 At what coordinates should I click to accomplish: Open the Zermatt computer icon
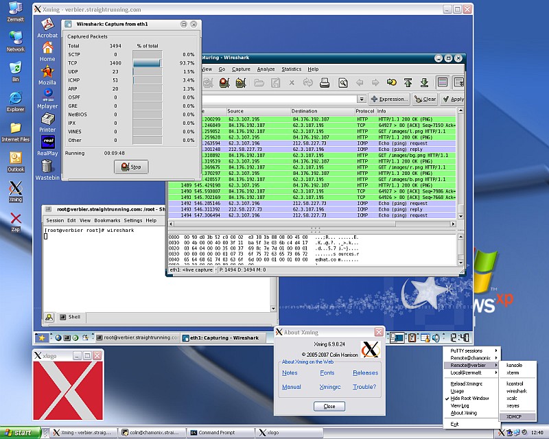(x=15, y=12)
